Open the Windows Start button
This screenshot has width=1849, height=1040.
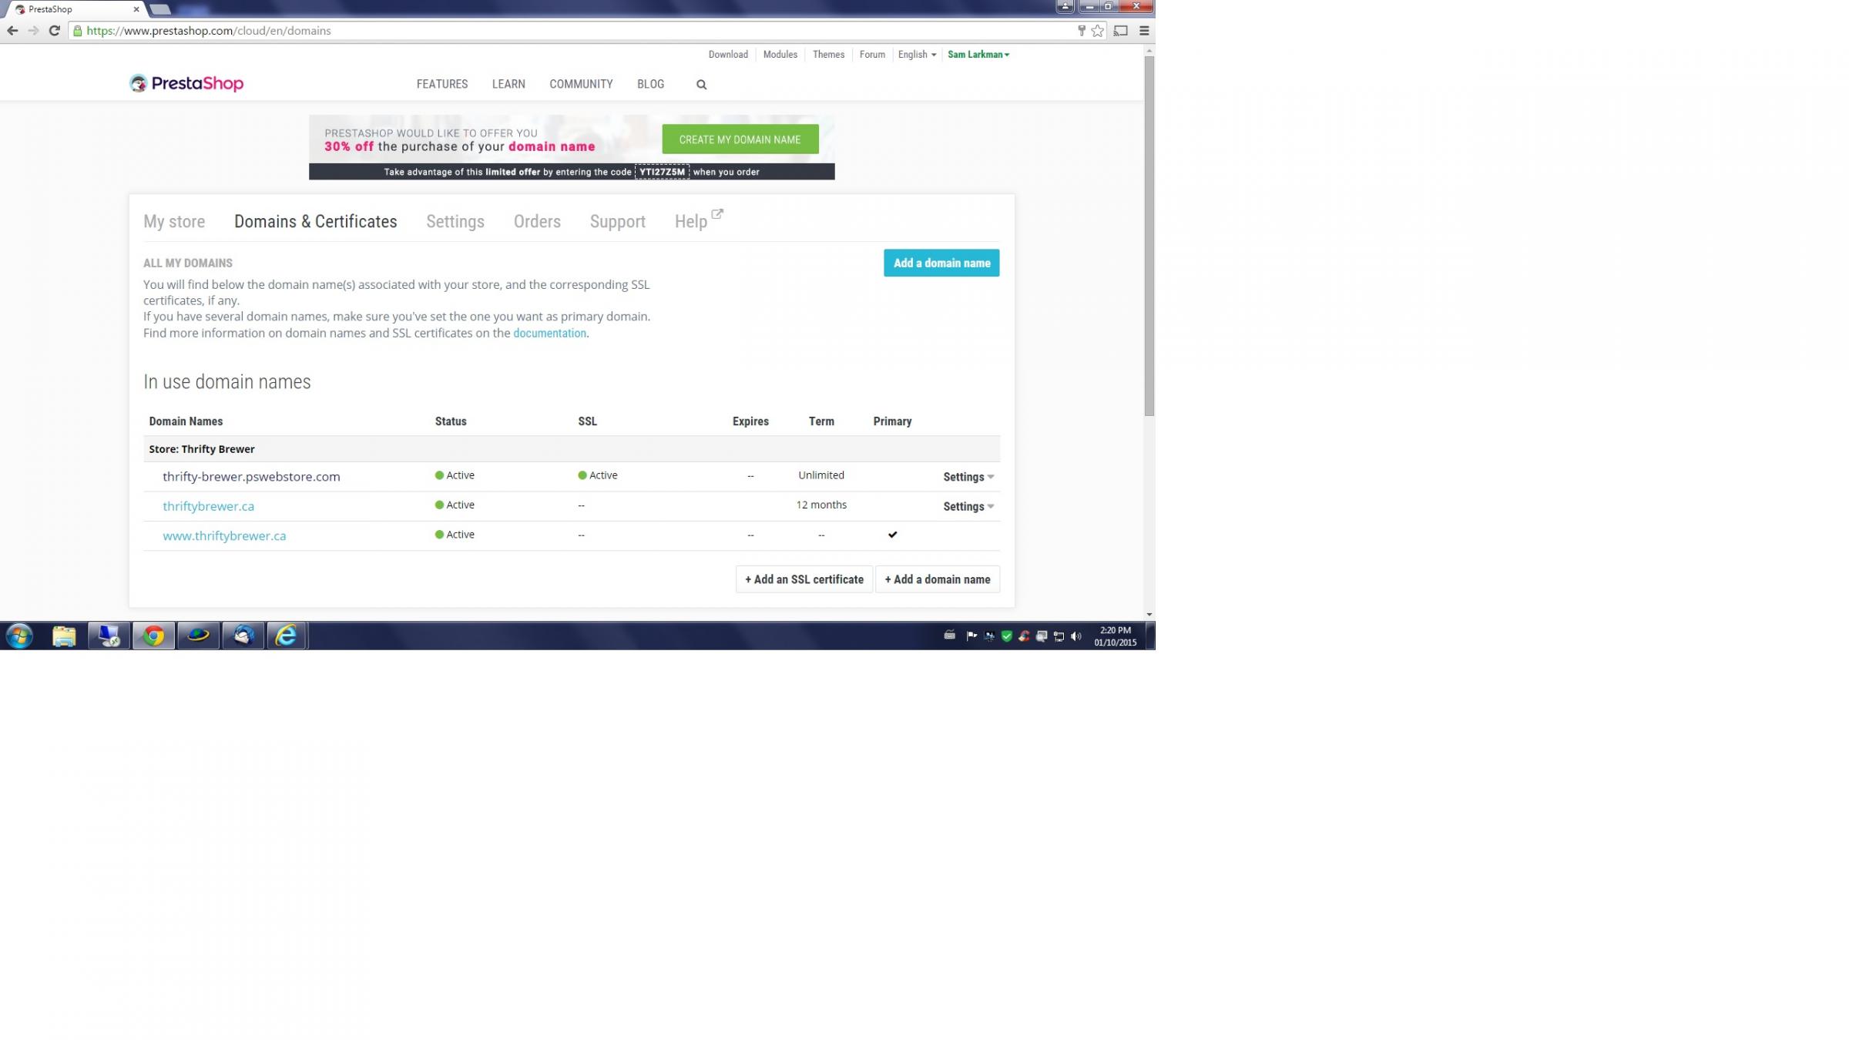[x=19, y=636]
